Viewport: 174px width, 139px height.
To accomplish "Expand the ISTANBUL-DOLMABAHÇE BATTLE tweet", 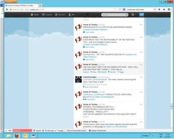I will point(86,117).
